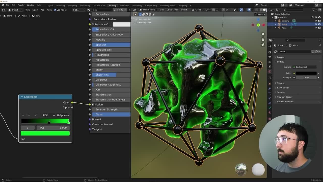323x182 pixels.
Task: Click the Emission input socket on the Principled node
Action: [90, 104]
